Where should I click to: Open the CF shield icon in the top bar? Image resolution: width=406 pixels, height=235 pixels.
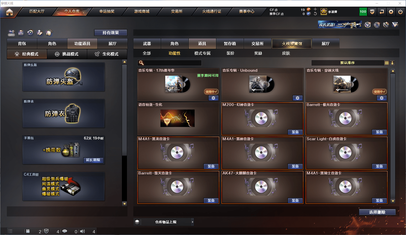(x=372, y=12)
